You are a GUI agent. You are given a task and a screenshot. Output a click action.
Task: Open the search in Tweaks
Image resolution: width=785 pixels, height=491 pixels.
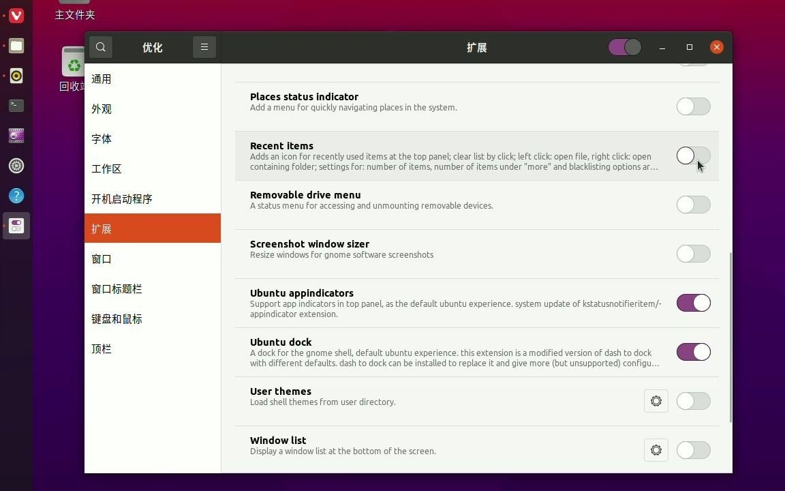(x=101, y=47)
